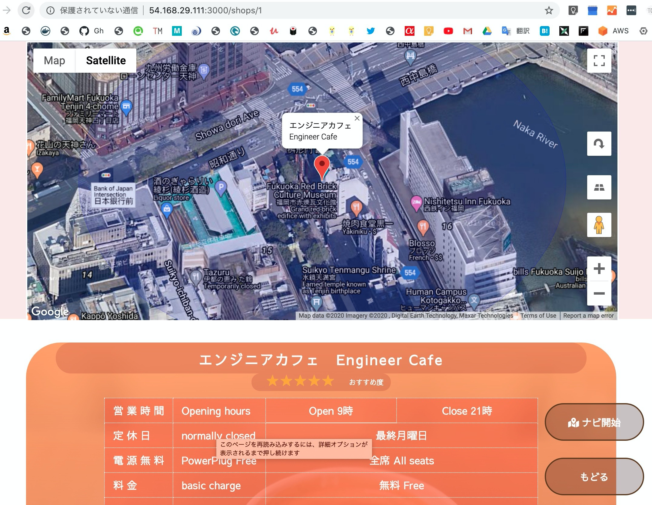Zoom in on the map
The image size is (652, 505).
click(x=599, y=269)
